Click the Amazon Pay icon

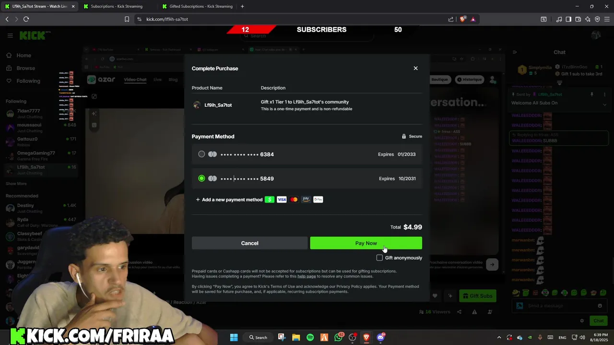(306, 199)
